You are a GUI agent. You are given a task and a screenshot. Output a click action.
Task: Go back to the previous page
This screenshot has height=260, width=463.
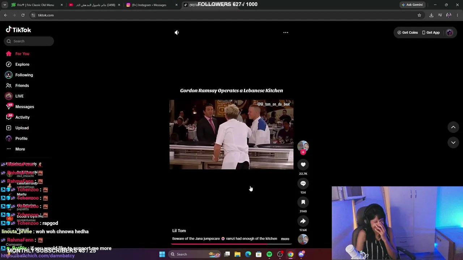click(5, 15)
